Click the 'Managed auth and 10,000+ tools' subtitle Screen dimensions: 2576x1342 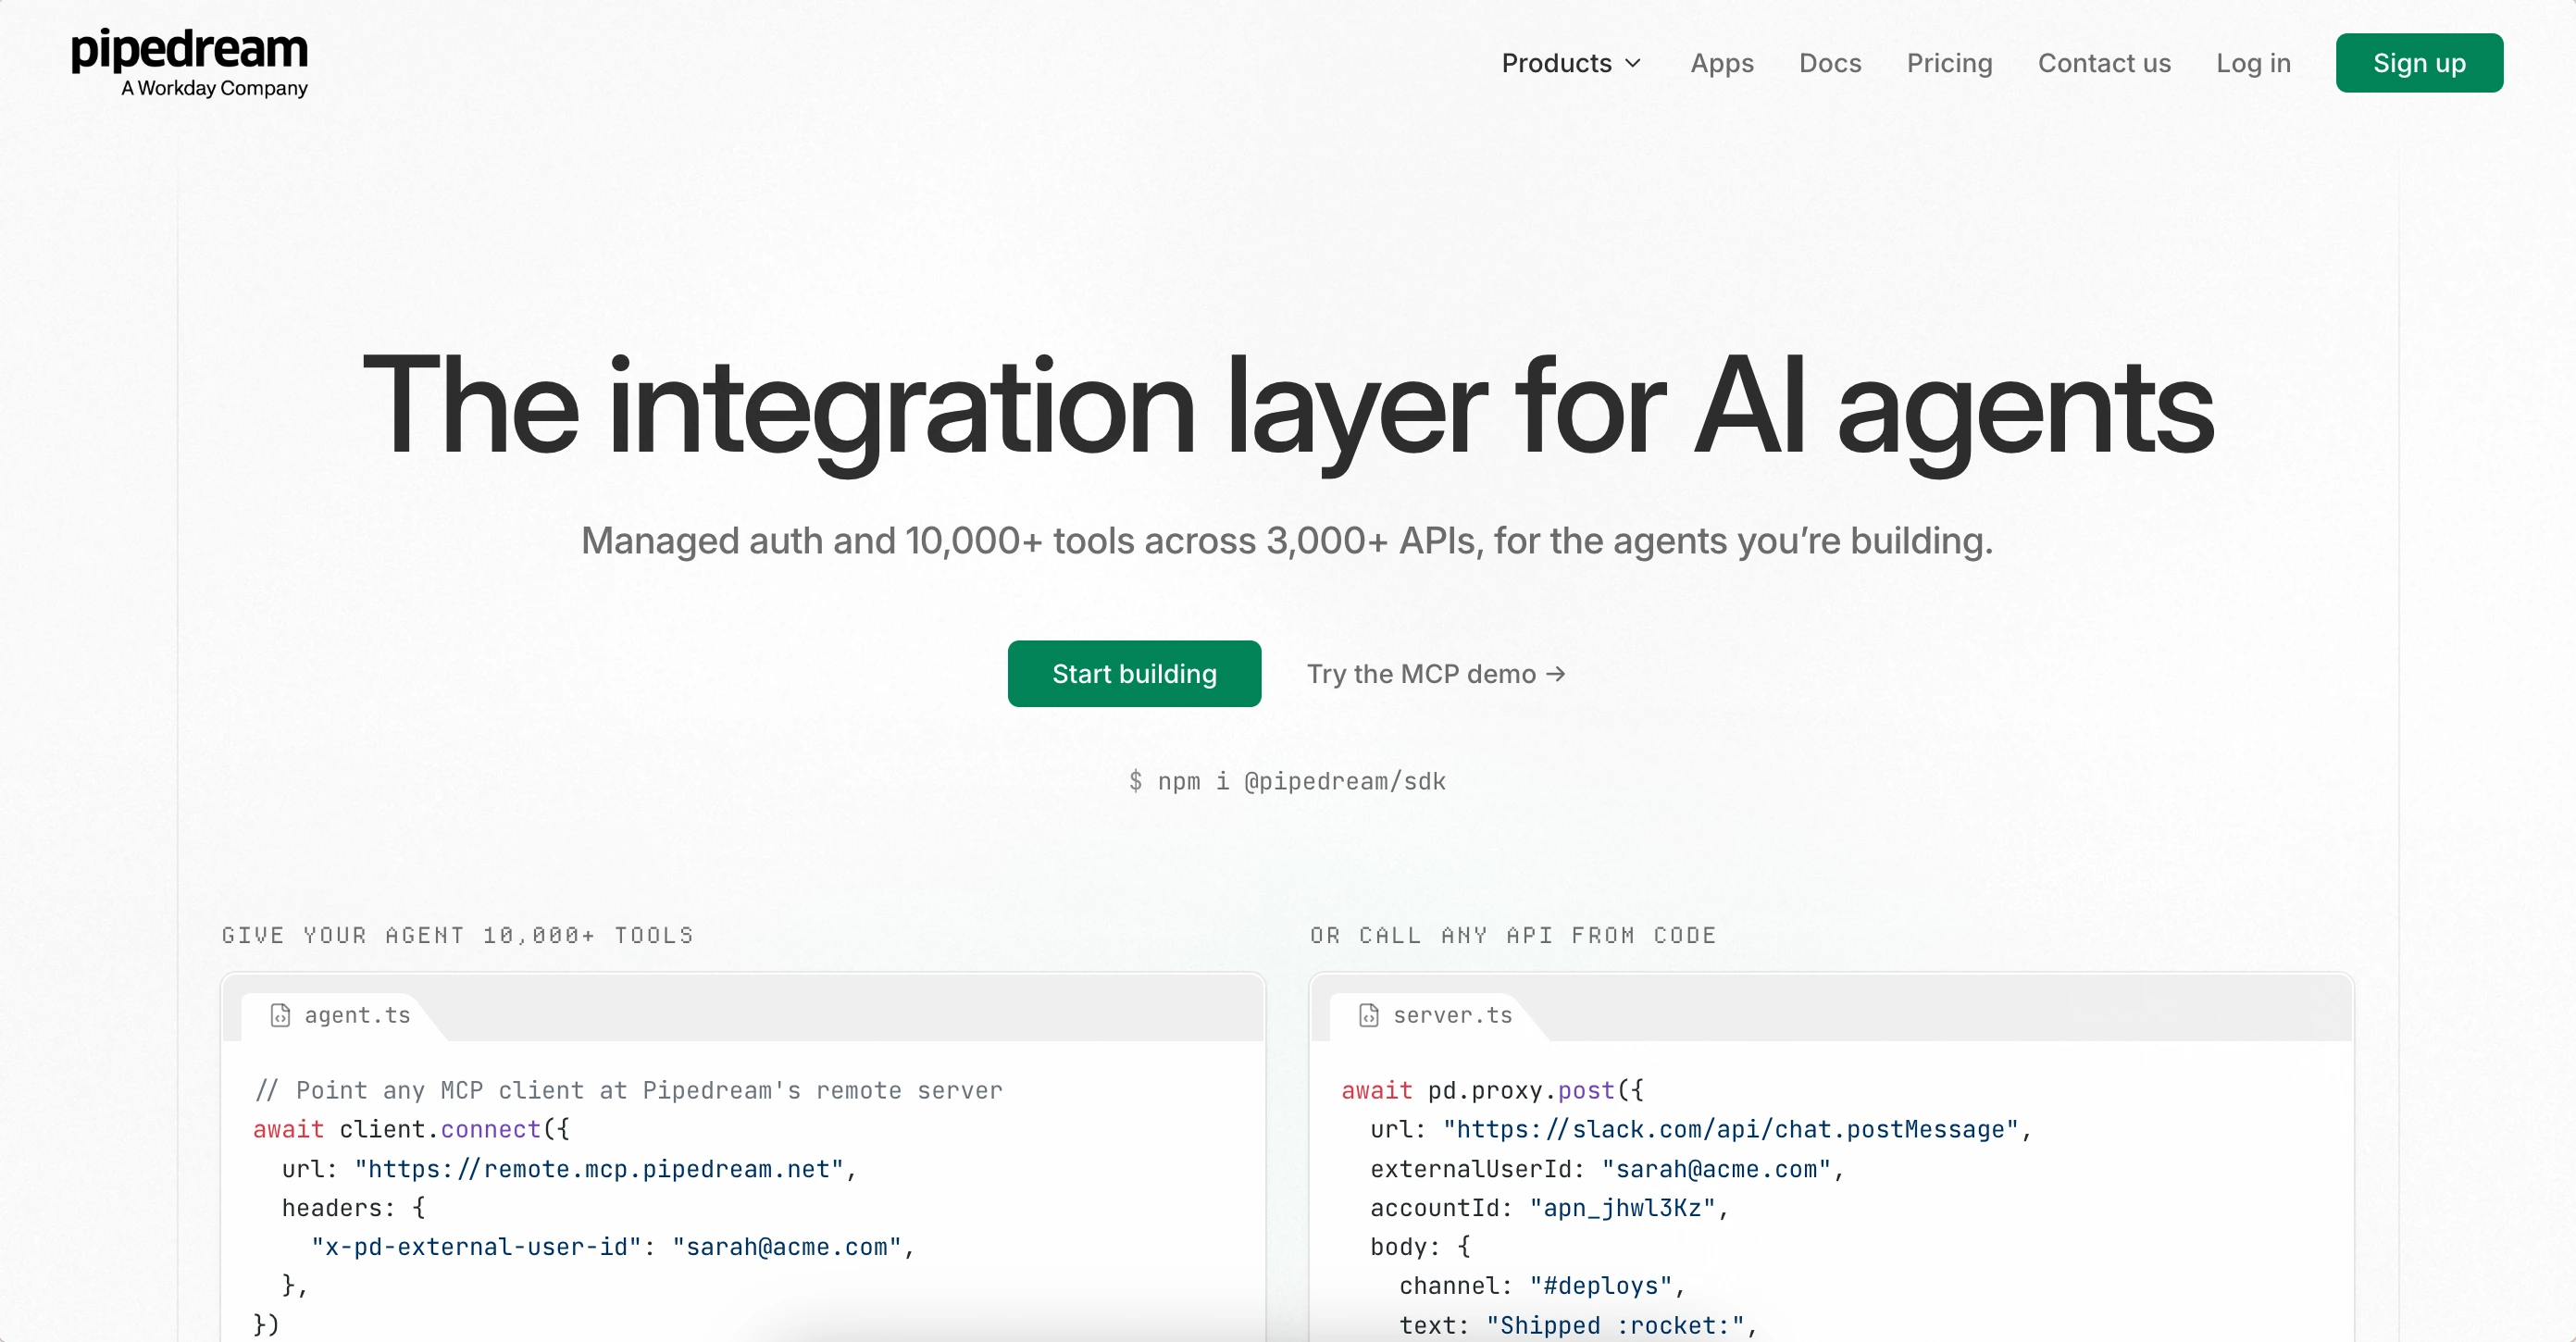click(x=1287, y=541)
